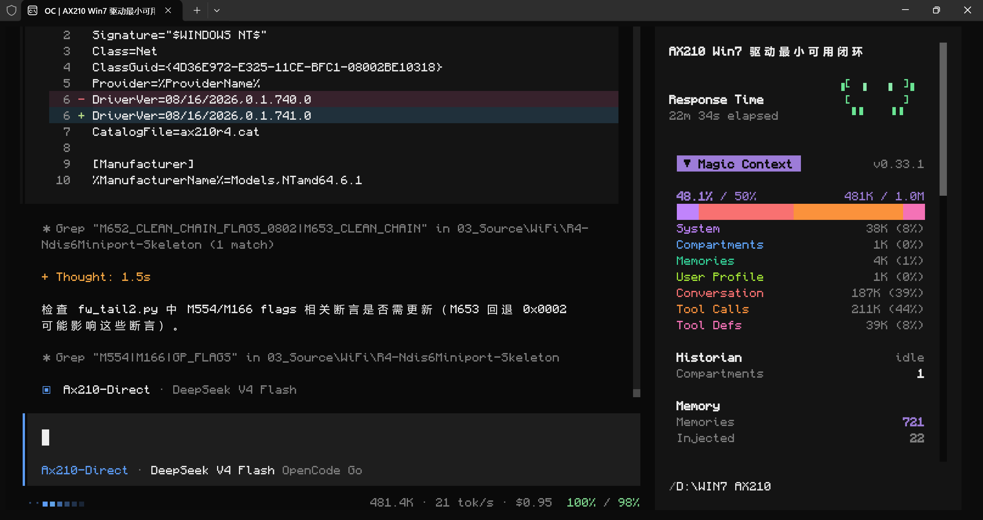Screen dimensions: 983x520
Task: Click DeepSeek V4 Flash model in the prompt footer
Action: (x=212, y=470)
